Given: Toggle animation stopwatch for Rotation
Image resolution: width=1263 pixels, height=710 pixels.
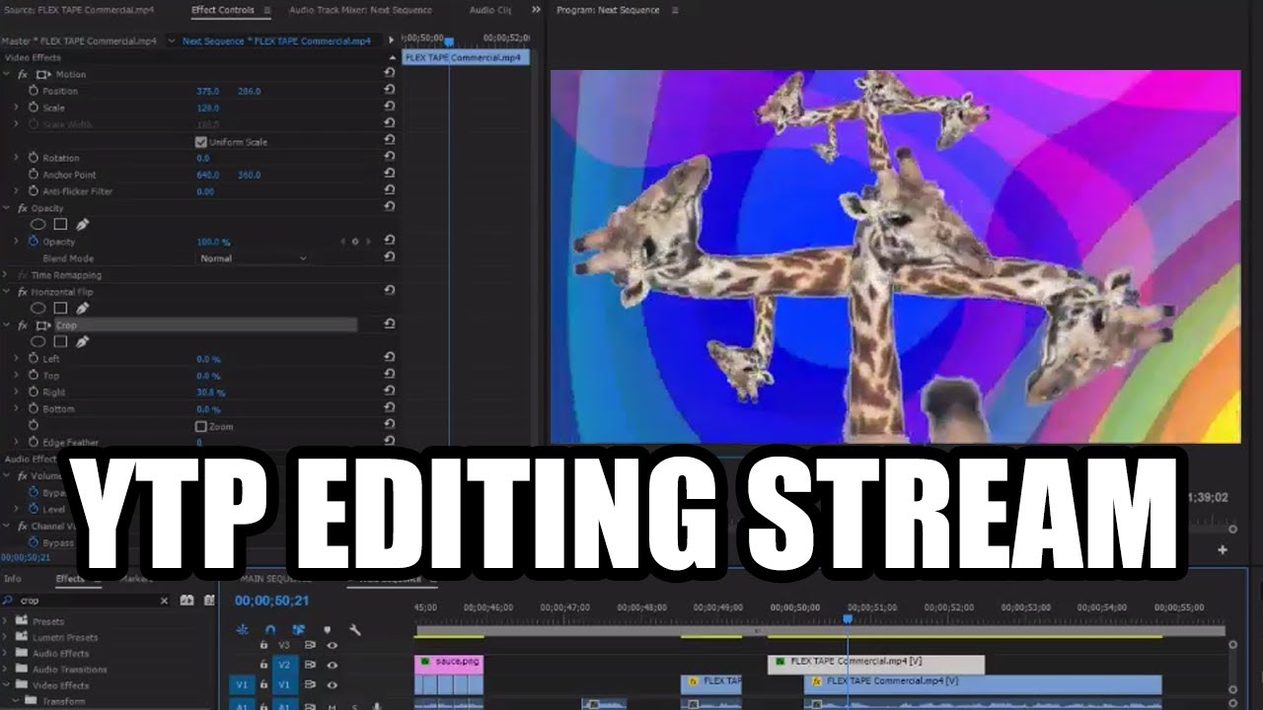Looking at the screenshot, I should 33,158.
